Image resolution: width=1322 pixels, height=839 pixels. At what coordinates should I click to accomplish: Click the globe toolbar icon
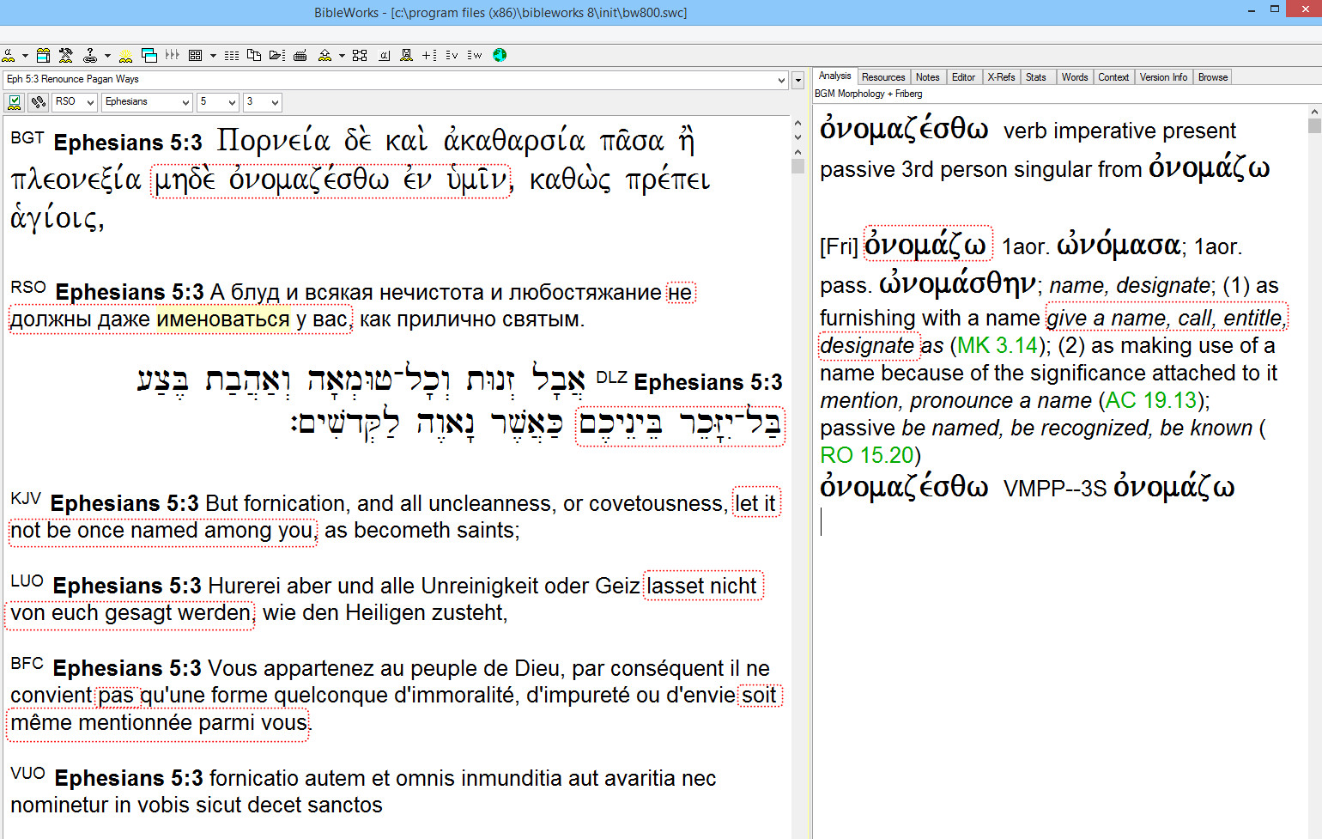point(500,55)
